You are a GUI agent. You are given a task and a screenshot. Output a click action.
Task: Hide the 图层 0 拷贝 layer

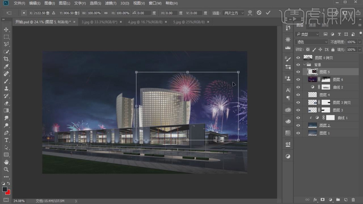[x=298, y=58]
